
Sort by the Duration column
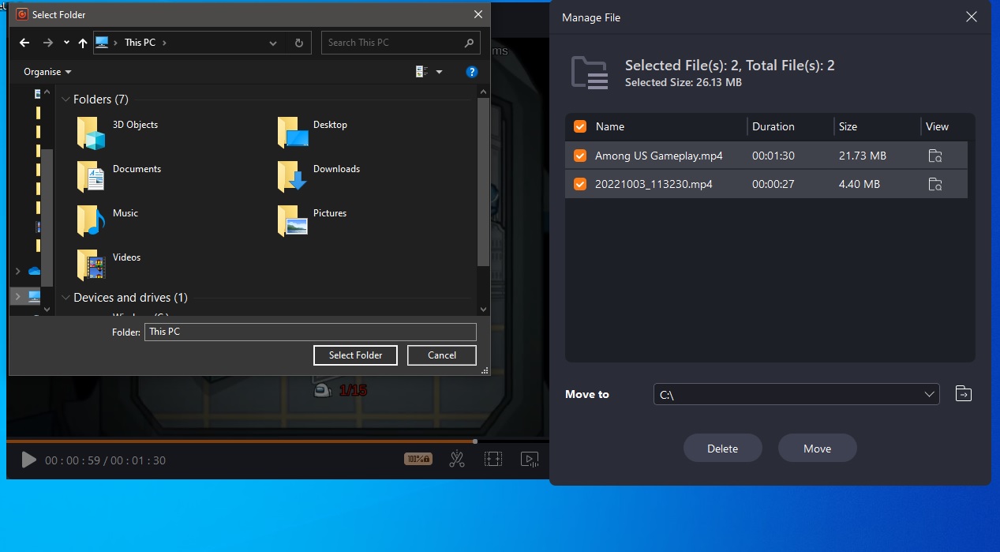coord(773,126)
